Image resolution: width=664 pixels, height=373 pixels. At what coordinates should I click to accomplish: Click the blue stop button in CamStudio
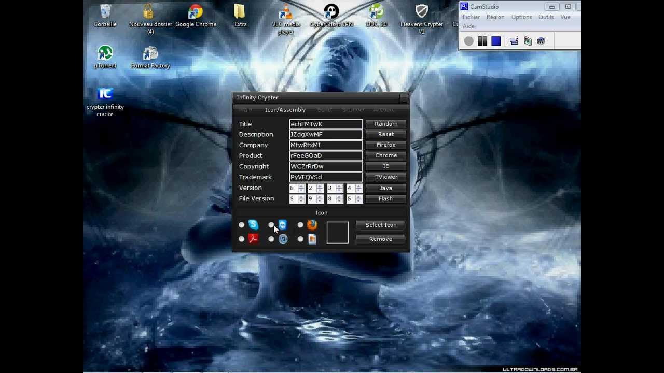coord(496,41)
